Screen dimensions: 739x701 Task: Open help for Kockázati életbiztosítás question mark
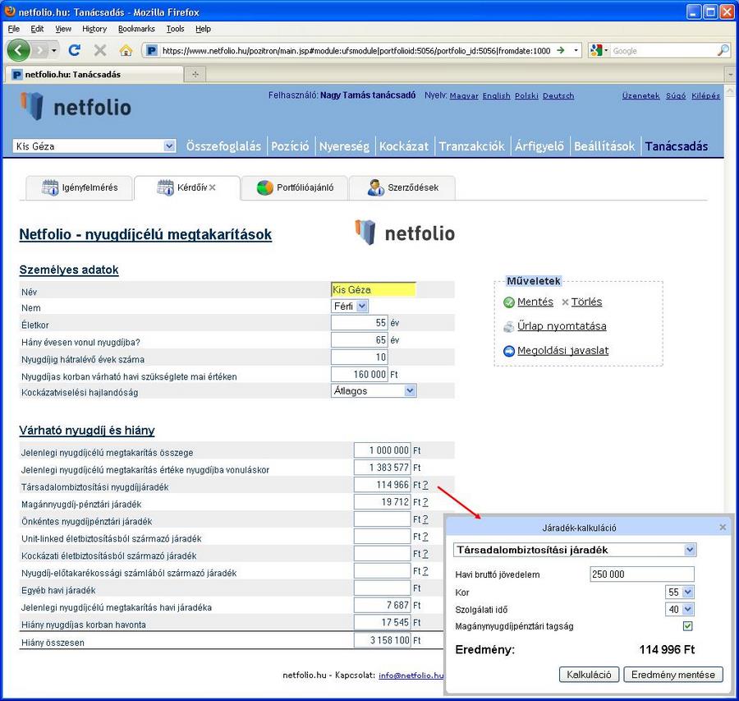[425, 553]
